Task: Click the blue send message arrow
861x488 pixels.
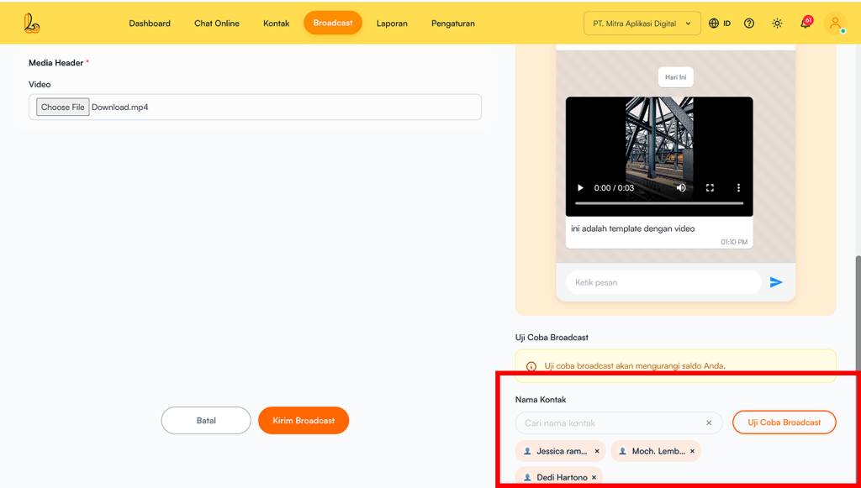Action: click(x=776, y=282)
